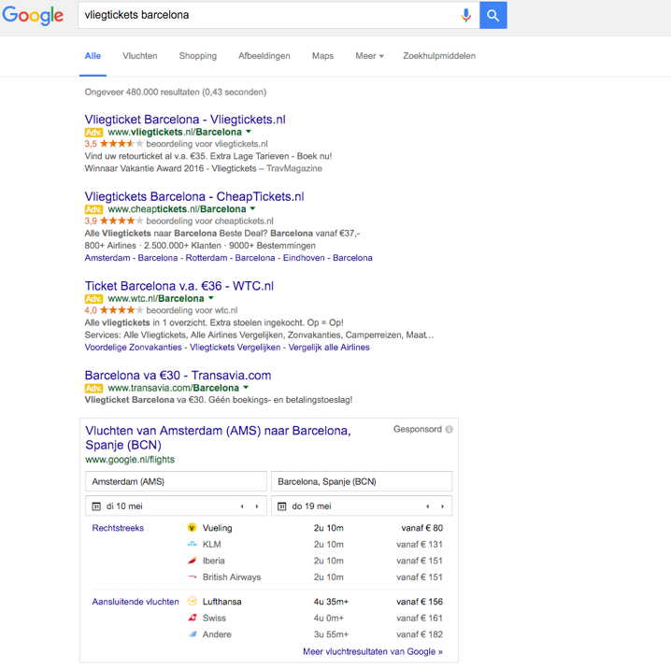
Task: Click Adv. badge on transavia.com result
Action: (x=93, y=388)
